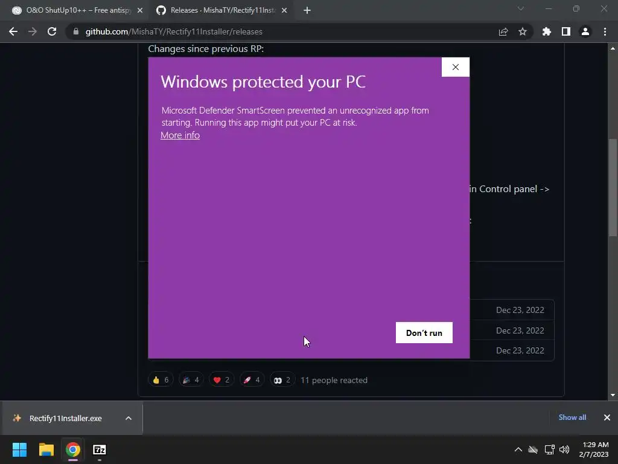Screen dimensions: 618x464
Task: Open Chrome extensions puzzle menu
Action: pos(547,31)
